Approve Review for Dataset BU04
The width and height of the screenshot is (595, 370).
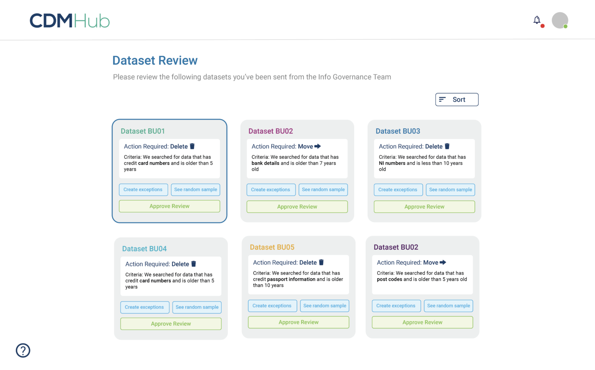(171, 323)
